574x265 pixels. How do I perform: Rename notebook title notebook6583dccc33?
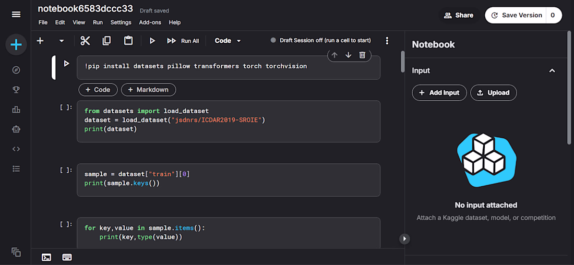click(85, 9)
